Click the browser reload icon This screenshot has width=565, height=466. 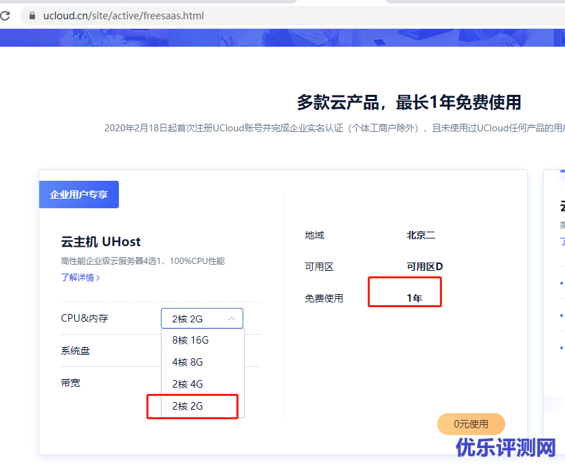[x=4, y=15]
